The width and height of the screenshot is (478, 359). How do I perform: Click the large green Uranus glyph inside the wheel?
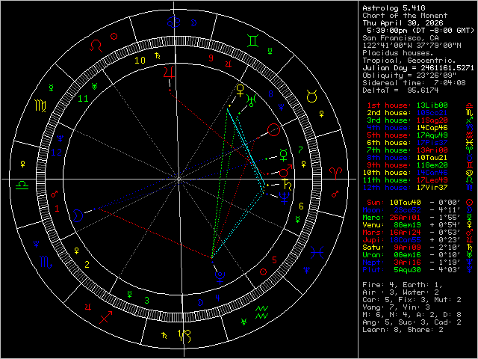click(x=252, y=101)
